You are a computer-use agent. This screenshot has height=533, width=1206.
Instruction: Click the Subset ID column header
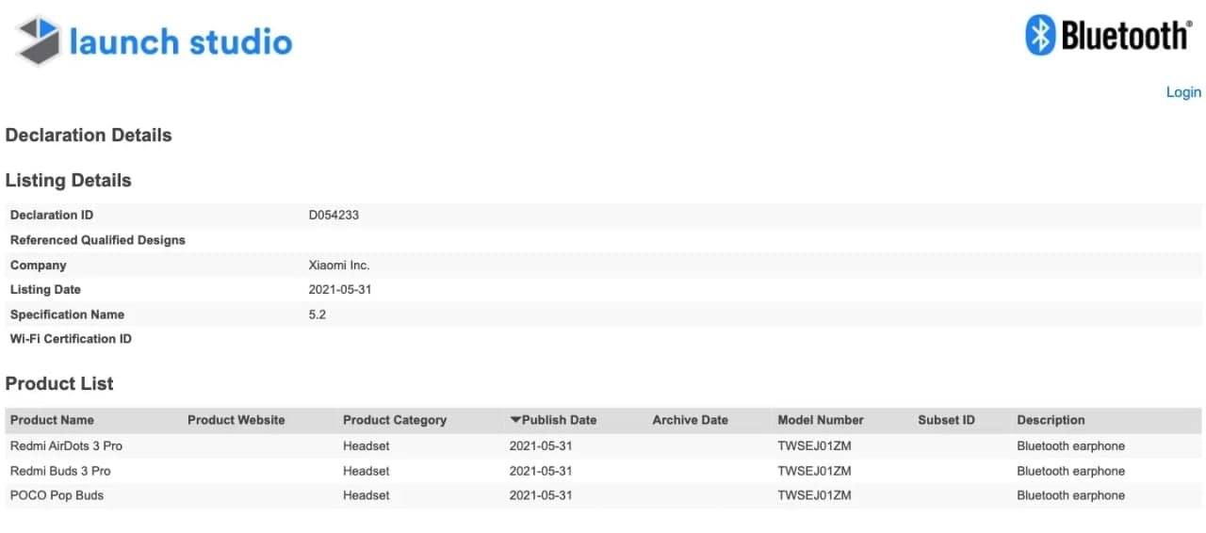pyautogui.click(x=946, y=420)
